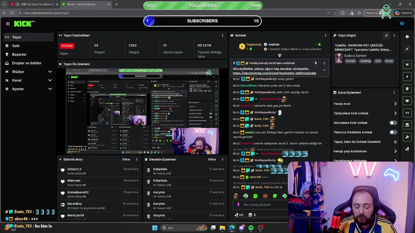The width and height of the screenshot is (415, 233).
Task: Toggle the wrench widget icon in sidebar
Action: 407,137
